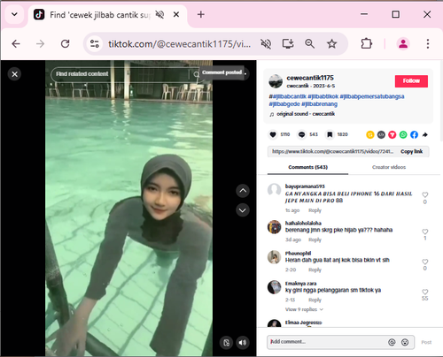Screen dimensions: 443x357
Task: Open cewecantik1175 profile avatar
Action: [276, 81]
